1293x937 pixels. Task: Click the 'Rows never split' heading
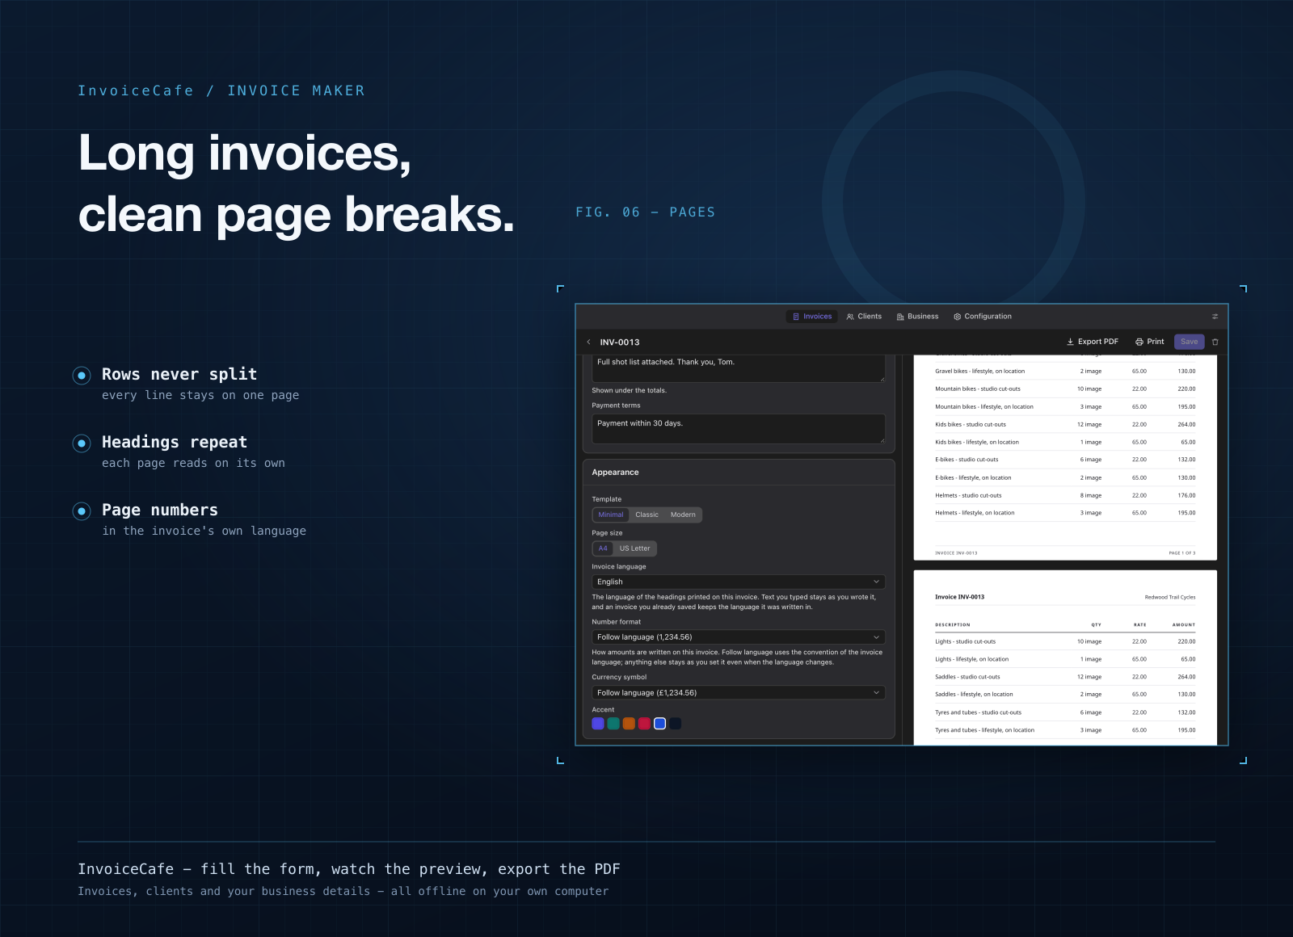(x=179, y=375)
